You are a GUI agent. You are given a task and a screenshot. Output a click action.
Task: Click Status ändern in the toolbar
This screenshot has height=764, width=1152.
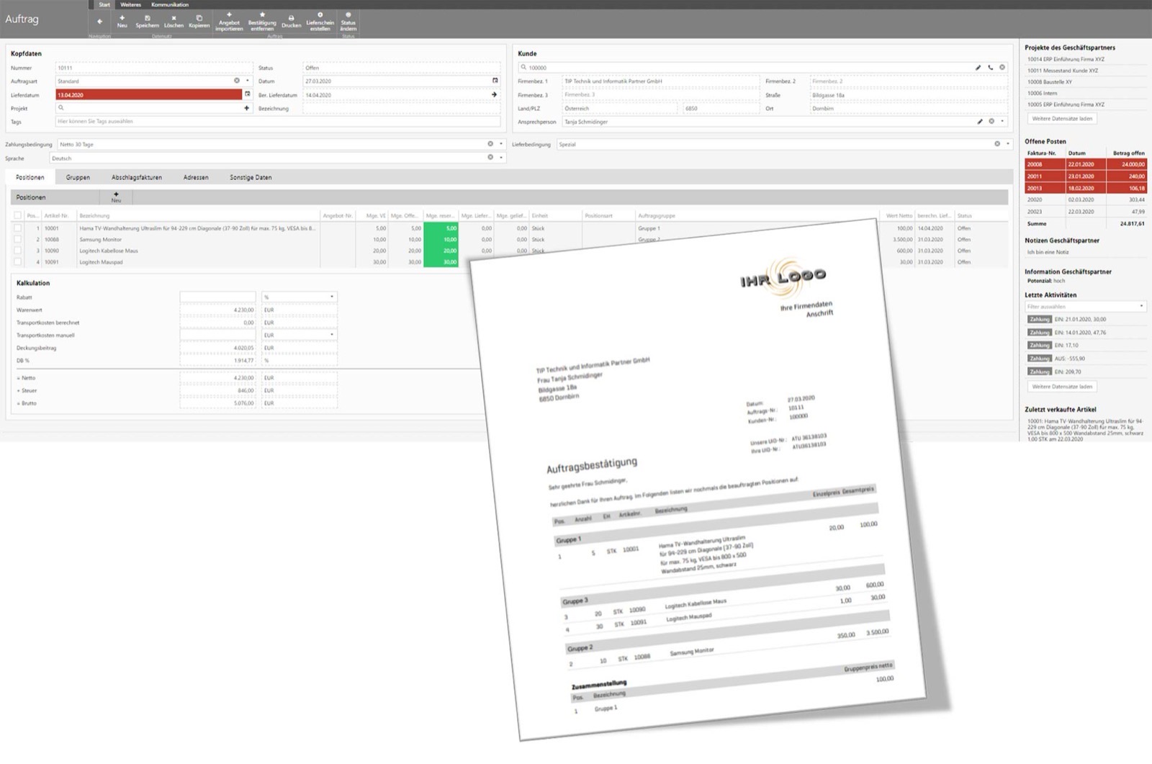348,21
